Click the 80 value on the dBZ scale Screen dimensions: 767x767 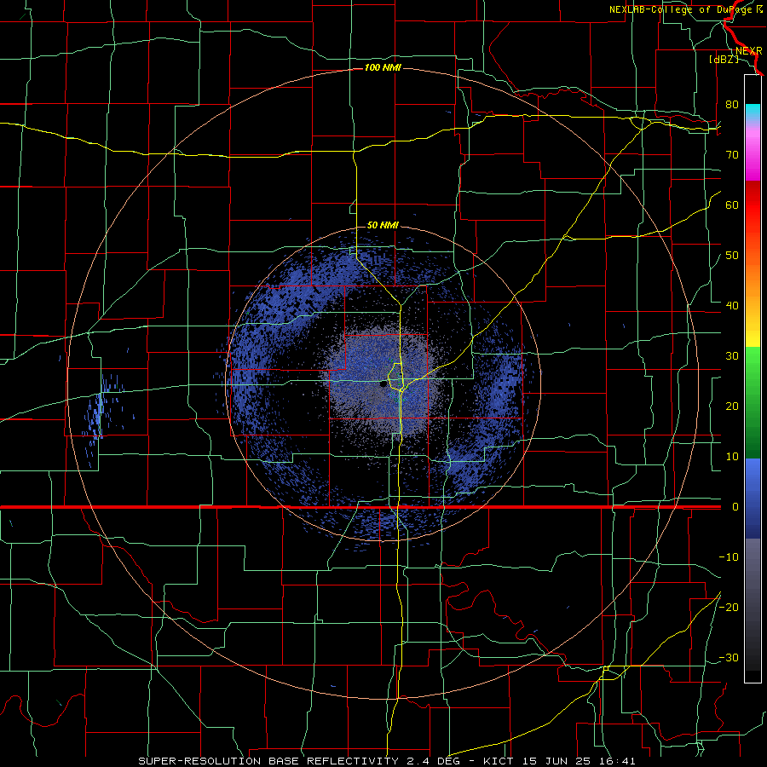732,105
